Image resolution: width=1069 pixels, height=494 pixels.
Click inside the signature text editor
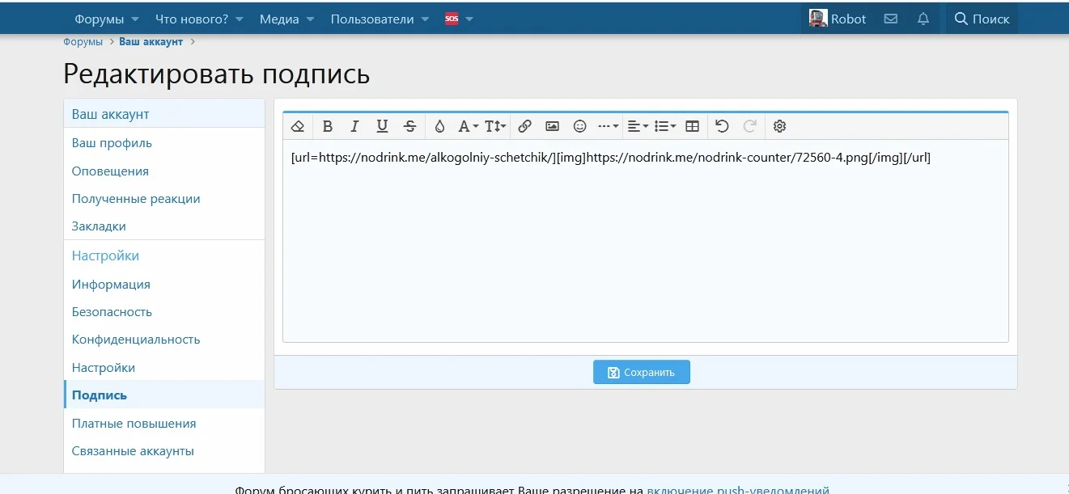pos(645,241)
